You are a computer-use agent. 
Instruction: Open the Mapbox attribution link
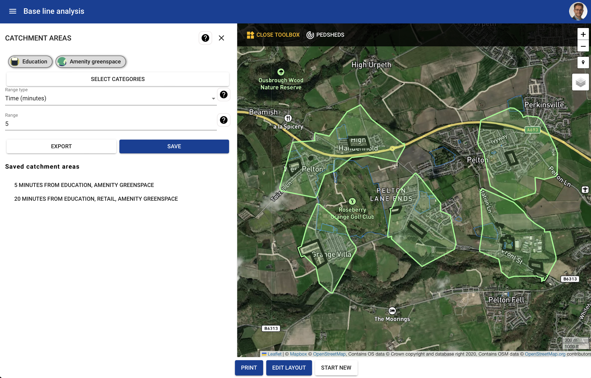[298, 354]
